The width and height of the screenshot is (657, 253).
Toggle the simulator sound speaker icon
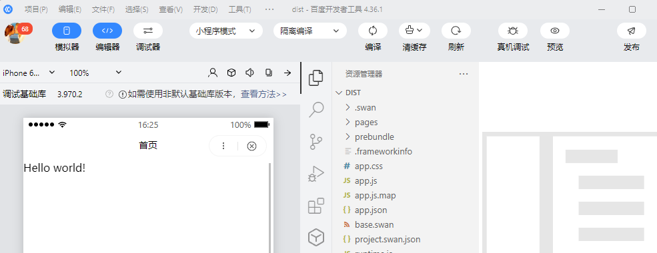pyautogui.click(x=249, y=73)
